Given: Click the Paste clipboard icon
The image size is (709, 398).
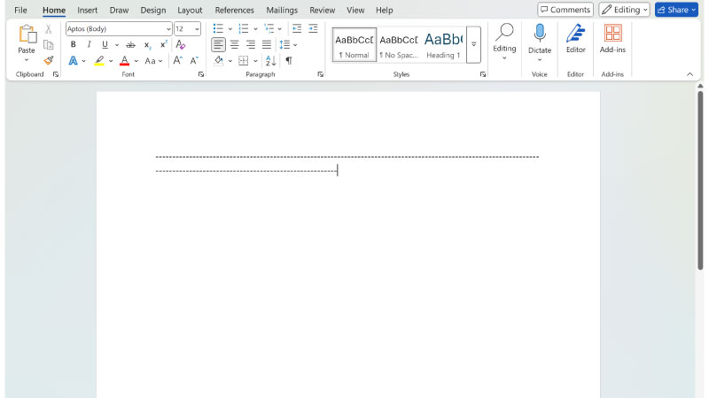Looking at the screenshot, I should (x=27, y=34).
